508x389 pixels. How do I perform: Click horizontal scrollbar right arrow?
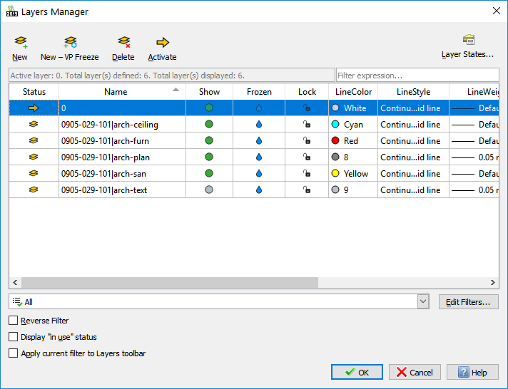pos(493,283)
